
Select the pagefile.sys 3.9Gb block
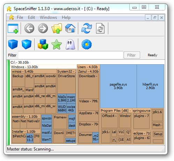pyautogui.click(x=118, y=86)
